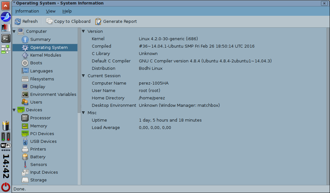This screenshot has height=193, width=330.
Task: Open the terminal icon in left panel
Action: pos(6,38)
